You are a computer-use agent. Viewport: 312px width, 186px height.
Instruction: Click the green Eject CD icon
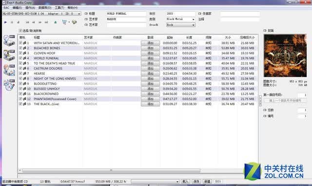pos(56,22)
